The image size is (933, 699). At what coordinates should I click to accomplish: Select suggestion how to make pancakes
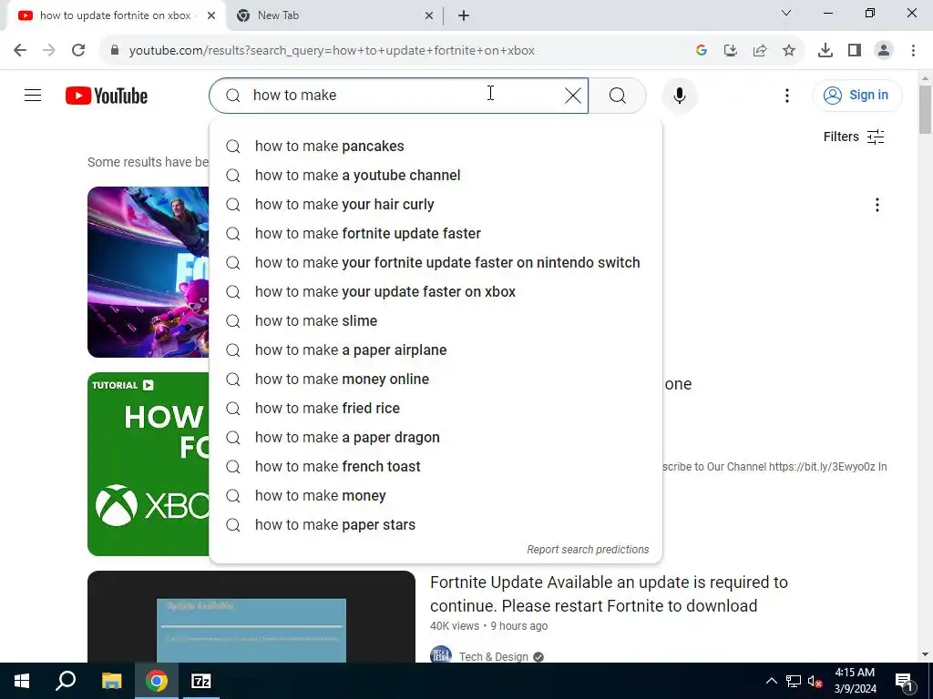436,147
